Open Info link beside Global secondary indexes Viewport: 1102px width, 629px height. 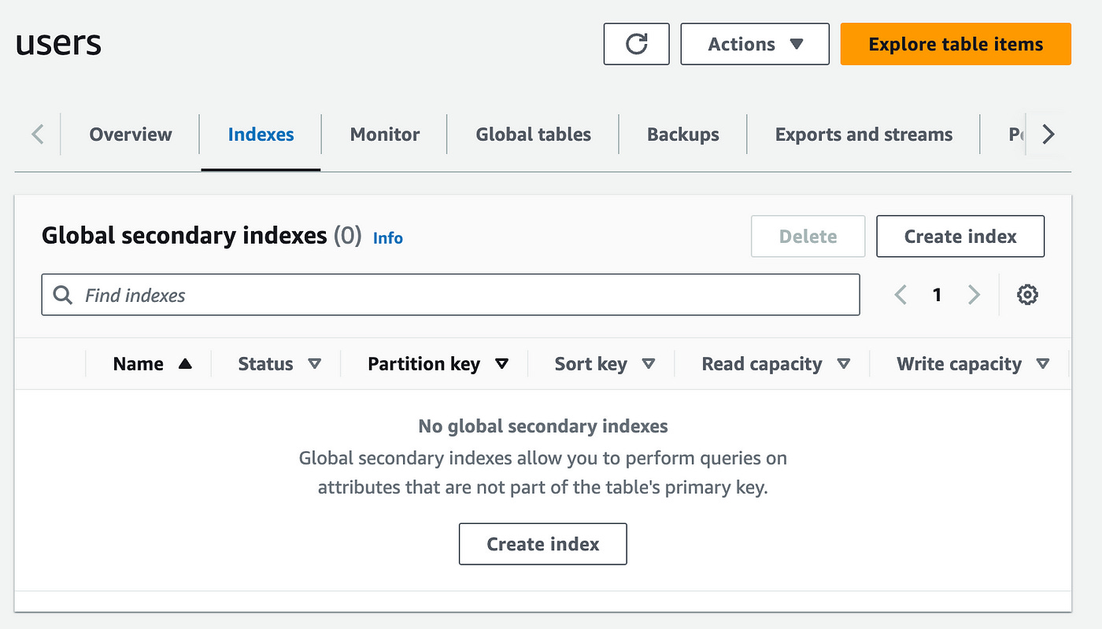click(x=387, y=237)
